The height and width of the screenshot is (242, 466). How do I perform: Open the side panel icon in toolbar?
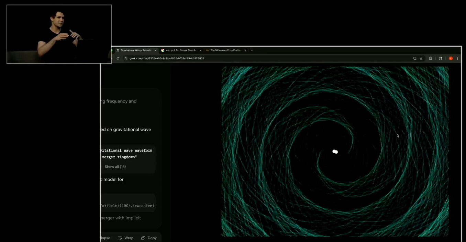[441, 58]
